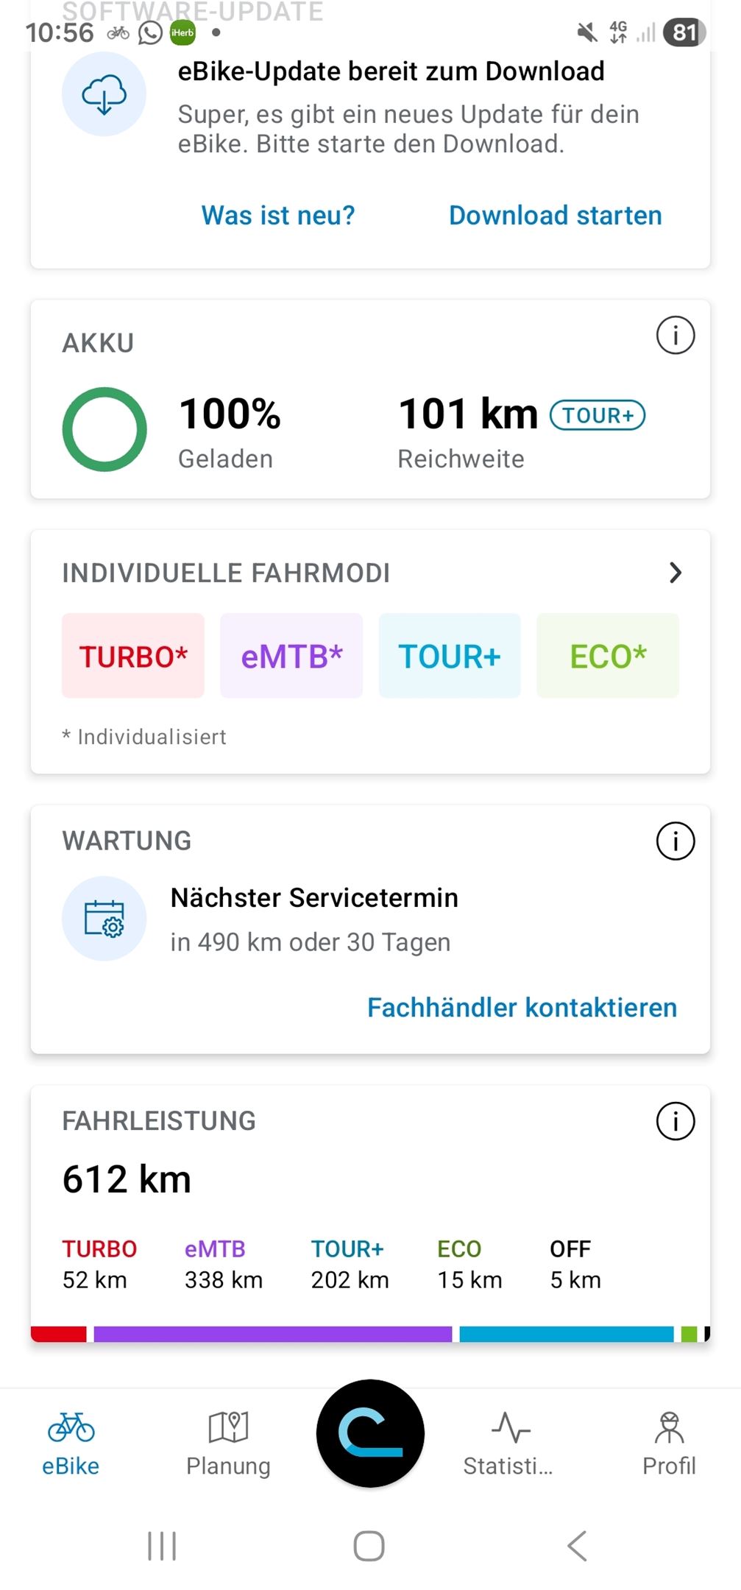Select the ECO* ride mode chip
Image resolution: width=741 pixels, height=1590 pixels.
608,656
